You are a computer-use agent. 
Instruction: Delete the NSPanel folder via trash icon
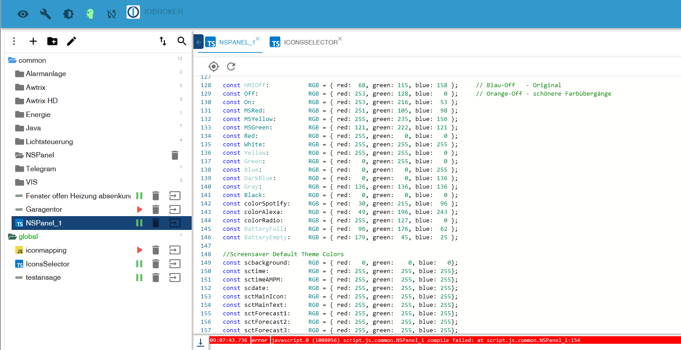click(175, 155)
